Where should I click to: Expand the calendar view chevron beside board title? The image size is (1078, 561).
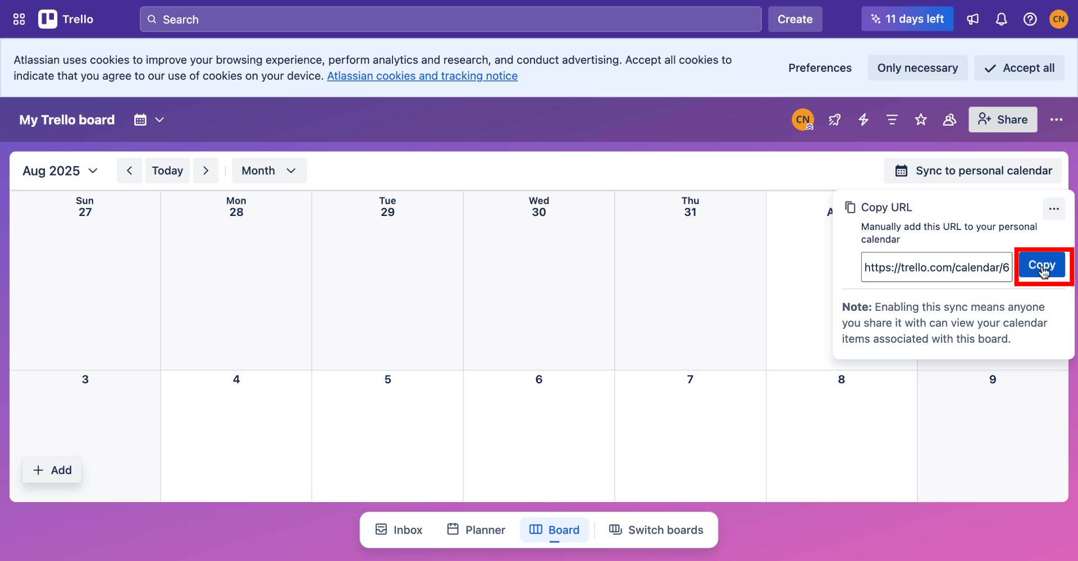pos(160,119)
